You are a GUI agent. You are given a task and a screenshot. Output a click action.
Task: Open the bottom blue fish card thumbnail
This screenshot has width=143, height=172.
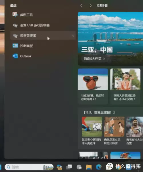(125, 155)
